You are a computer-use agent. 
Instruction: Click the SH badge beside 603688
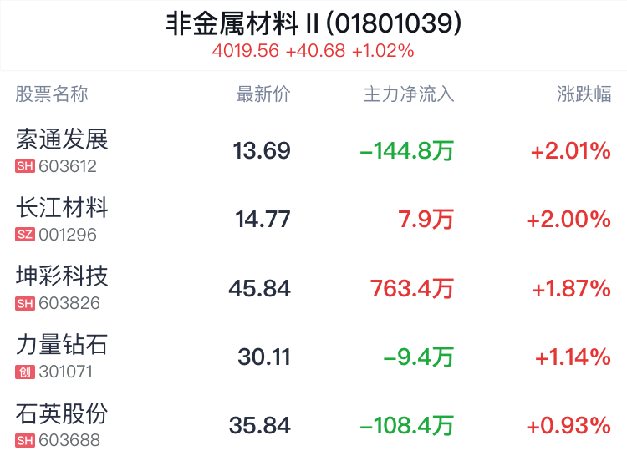click(25, 440)
